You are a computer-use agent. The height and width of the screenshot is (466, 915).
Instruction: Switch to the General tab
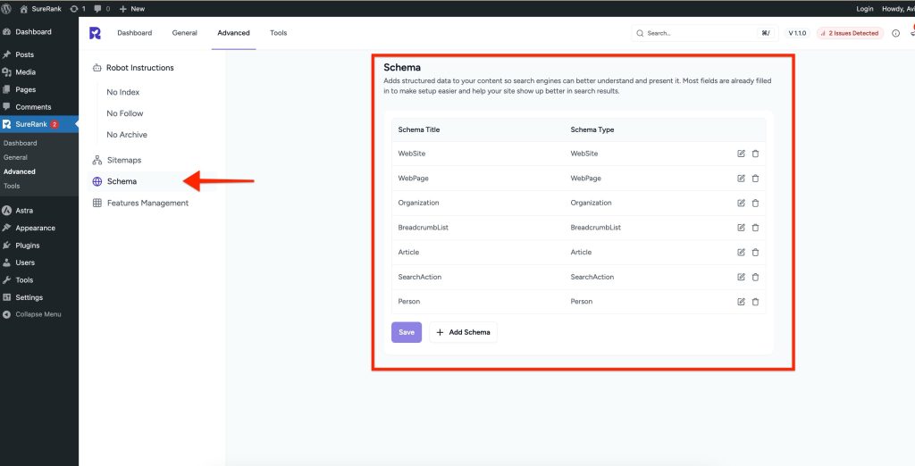184,33
